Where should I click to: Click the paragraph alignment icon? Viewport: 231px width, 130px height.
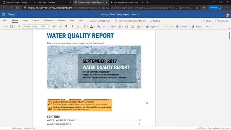click(x=139, y=26)
